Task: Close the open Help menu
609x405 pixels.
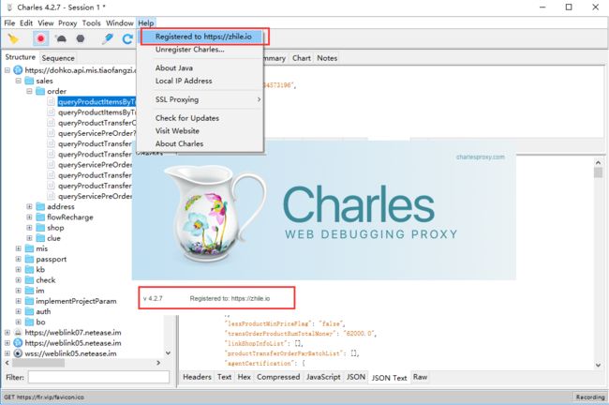Action: [146, 22]
